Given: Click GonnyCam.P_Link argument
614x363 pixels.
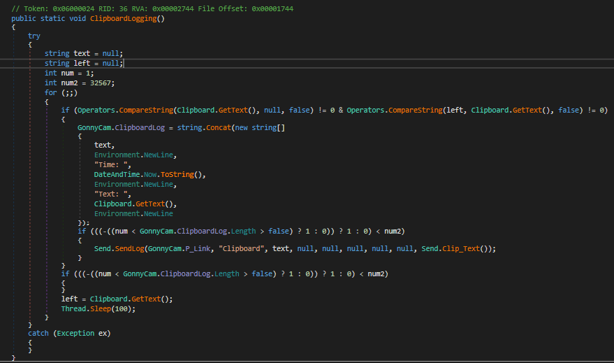Looking at the screenshot, I should [x=179, y=248].
